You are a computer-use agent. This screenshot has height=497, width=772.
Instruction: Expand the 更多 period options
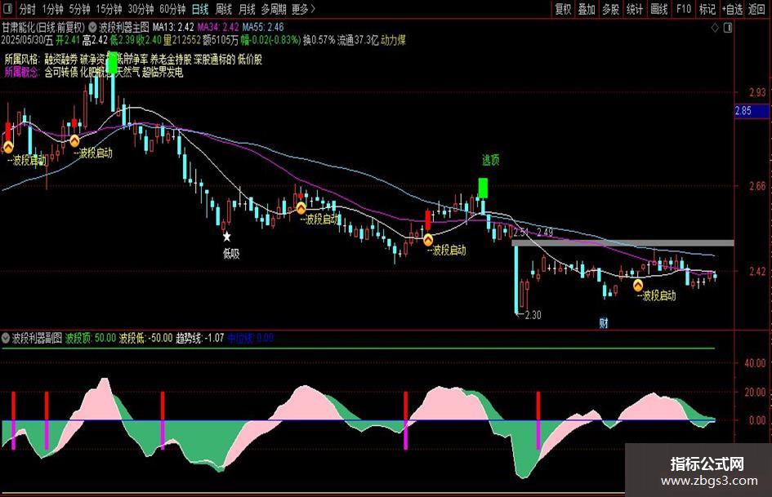click(303, 9)
